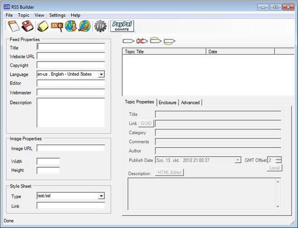This screenshot has height=228, width=298.
Task: Close the RSS Builder window
Action: [x=288, y=7]
